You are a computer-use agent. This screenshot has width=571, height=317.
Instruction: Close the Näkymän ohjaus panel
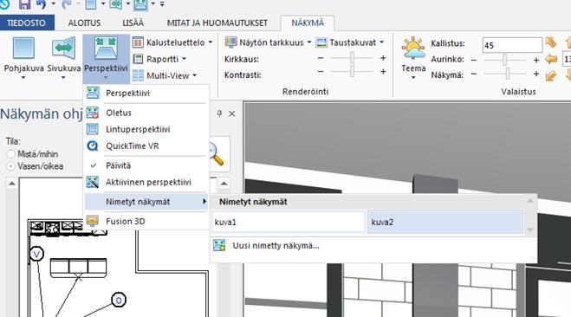click(231, 114)
